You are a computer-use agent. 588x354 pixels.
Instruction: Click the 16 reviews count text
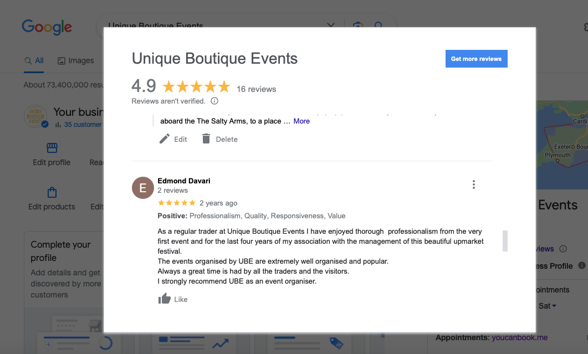pyautogui.click(x=256, y=89)
